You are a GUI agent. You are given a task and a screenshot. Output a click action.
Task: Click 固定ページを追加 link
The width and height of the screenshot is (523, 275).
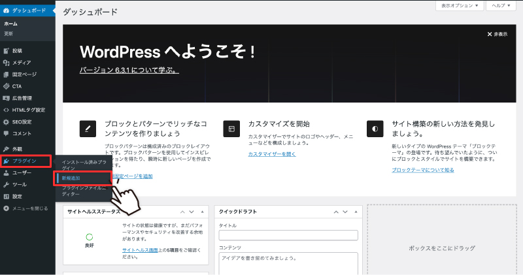click(x=133, y=176)
